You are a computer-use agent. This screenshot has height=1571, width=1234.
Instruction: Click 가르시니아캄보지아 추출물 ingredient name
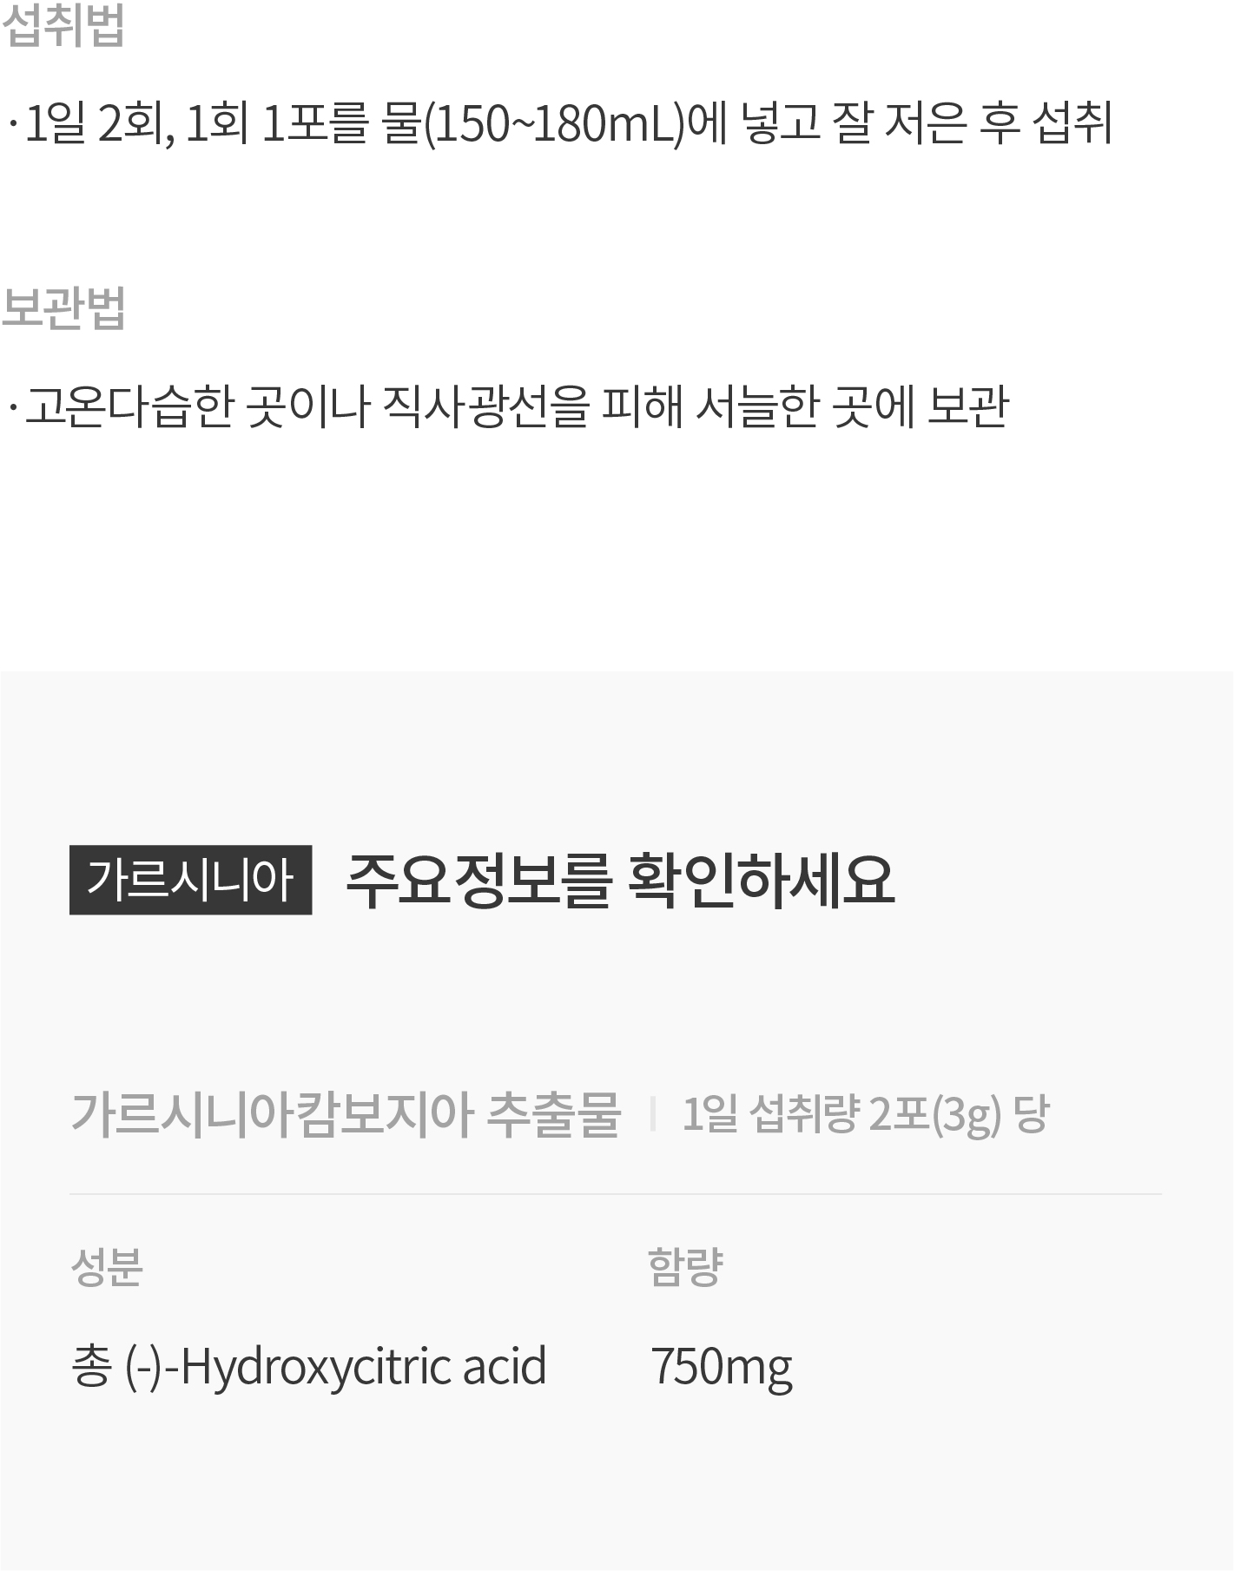point(346,1114)
